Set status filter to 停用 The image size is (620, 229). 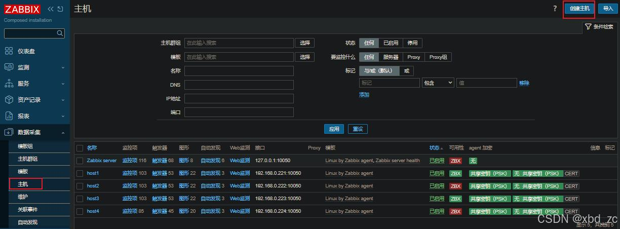coord(412,43)
